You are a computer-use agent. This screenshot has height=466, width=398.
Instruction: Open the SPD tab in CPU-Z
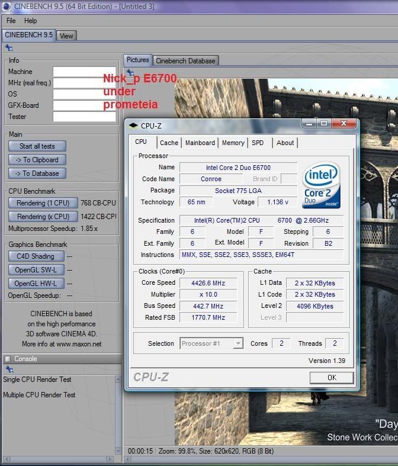click(258, 143)
